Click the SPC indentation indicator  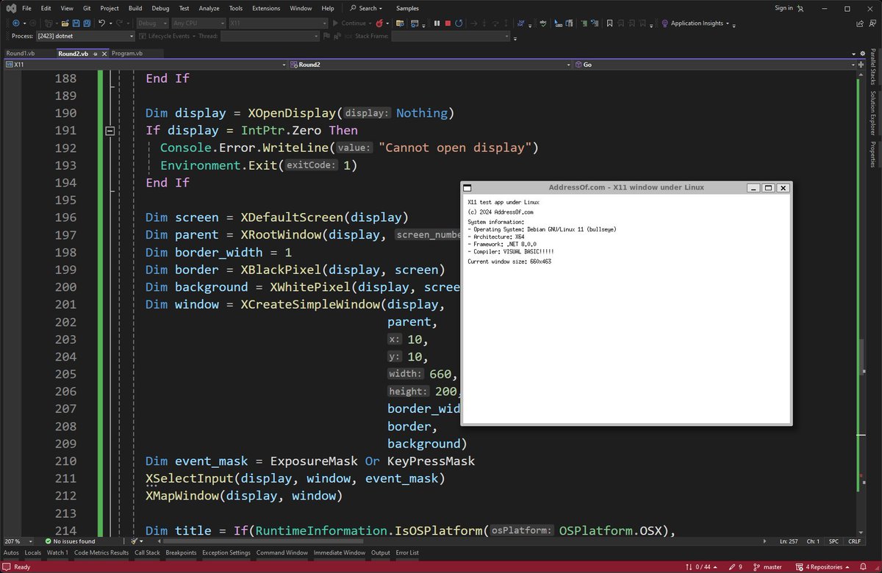[833, 541]
